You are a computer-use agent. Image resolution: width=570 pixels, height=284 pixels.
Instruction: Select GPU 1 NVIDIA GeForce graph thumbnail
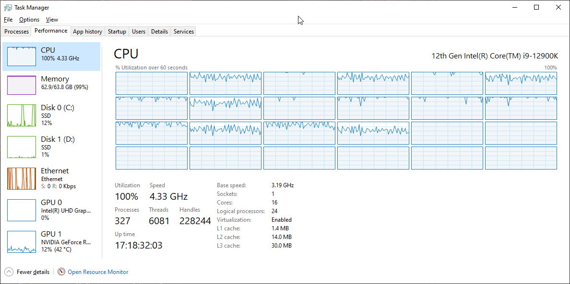click(22, 241)
